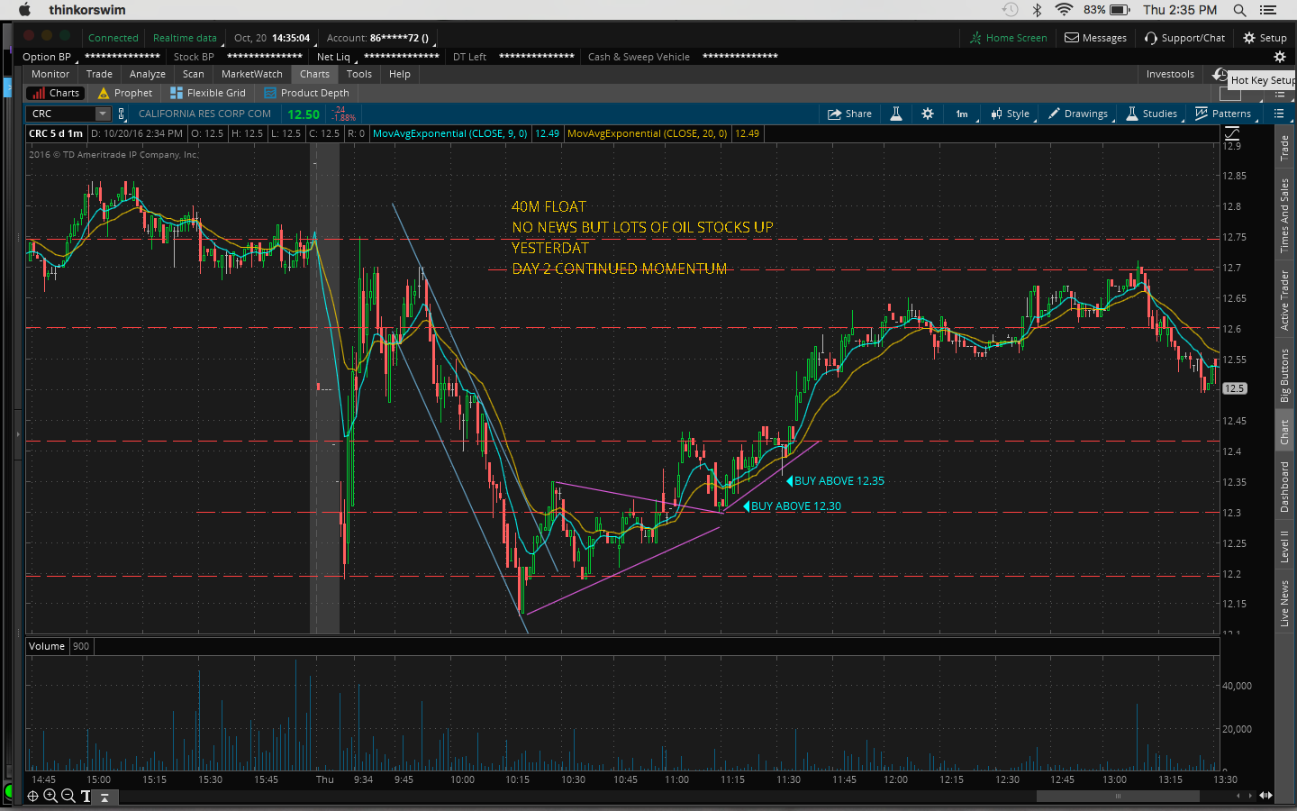Select the crosshair pan tool icon

click(32, 796)
